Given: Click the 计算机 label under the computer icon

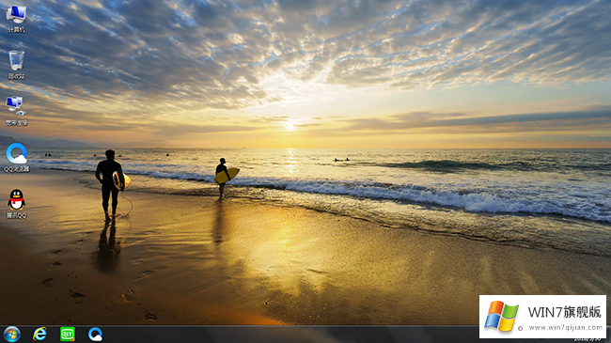Looking at the screenshot, I should pyautogui.click(x=16, y=30).
